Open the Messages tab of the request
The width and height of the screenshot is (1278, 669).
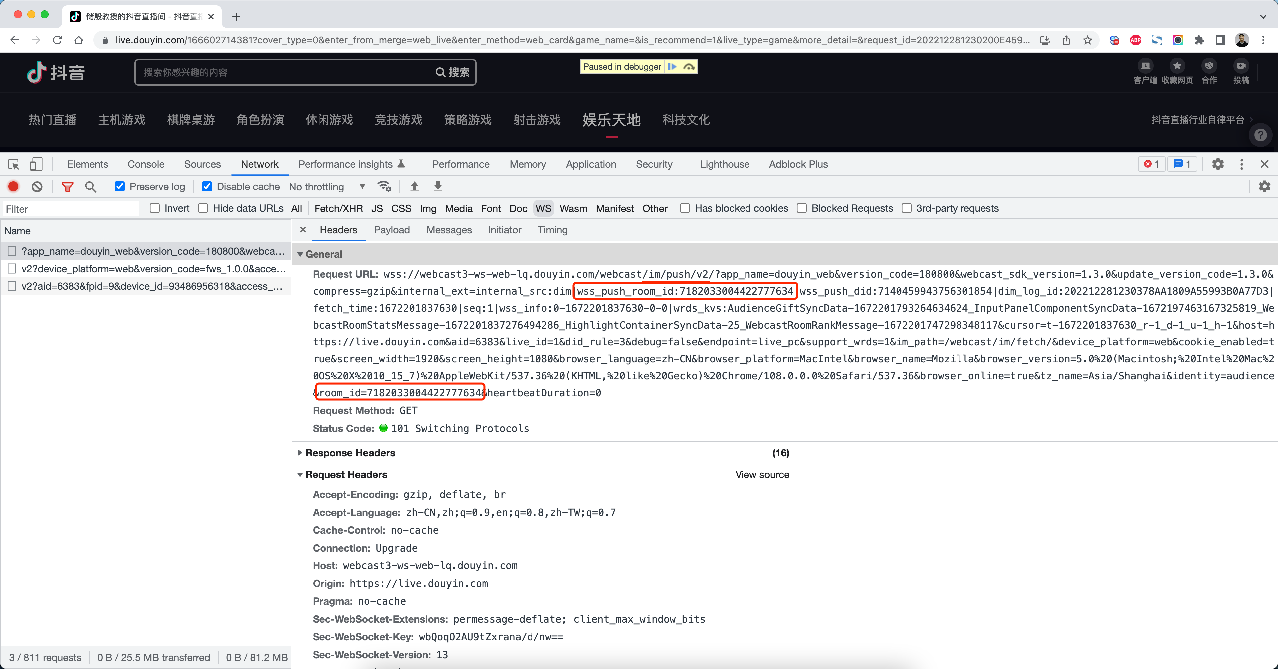point(449,230)
